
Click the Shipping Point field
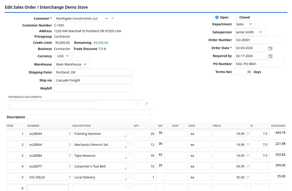coord(93,72)
